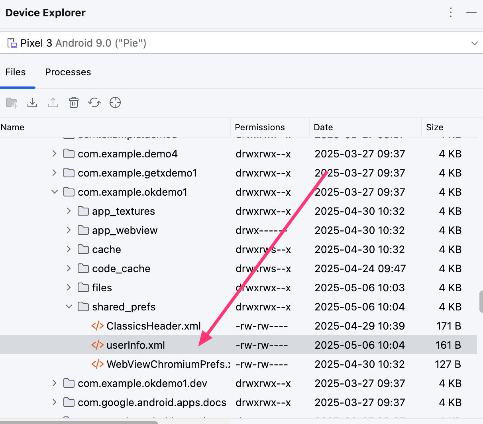The height and width of the screenshot is (424, 483).
Task: Click the Delete trash icon
Action: pyautogui.click(x=74, y=103)
